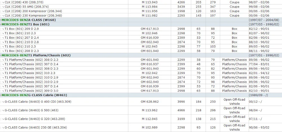The image size is (282, 132).
Task: Open MERCEDES-BENZ T1 Box (601) heading link
Action: (x=26, y=24)
